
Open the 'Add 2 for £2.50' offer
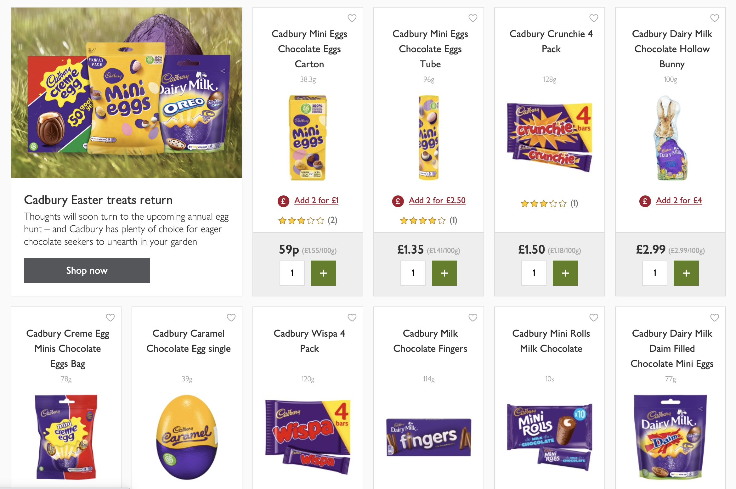(x=437, y=200)
